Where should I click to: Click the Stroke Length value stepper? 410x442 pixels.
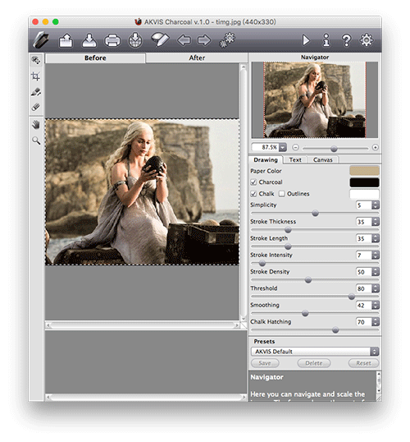coord(376,238)
